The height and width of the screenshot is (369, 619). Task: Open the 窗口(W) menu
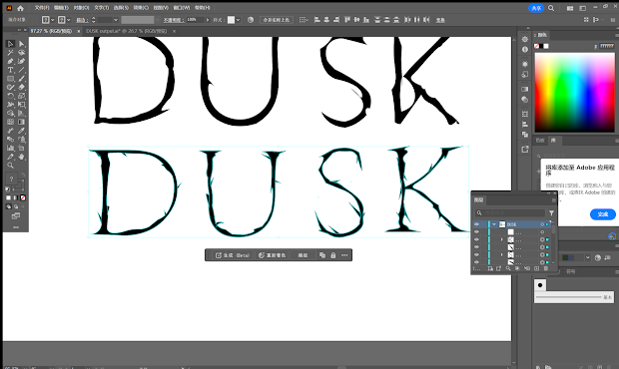pyautogui.click(x=182, y=8)
